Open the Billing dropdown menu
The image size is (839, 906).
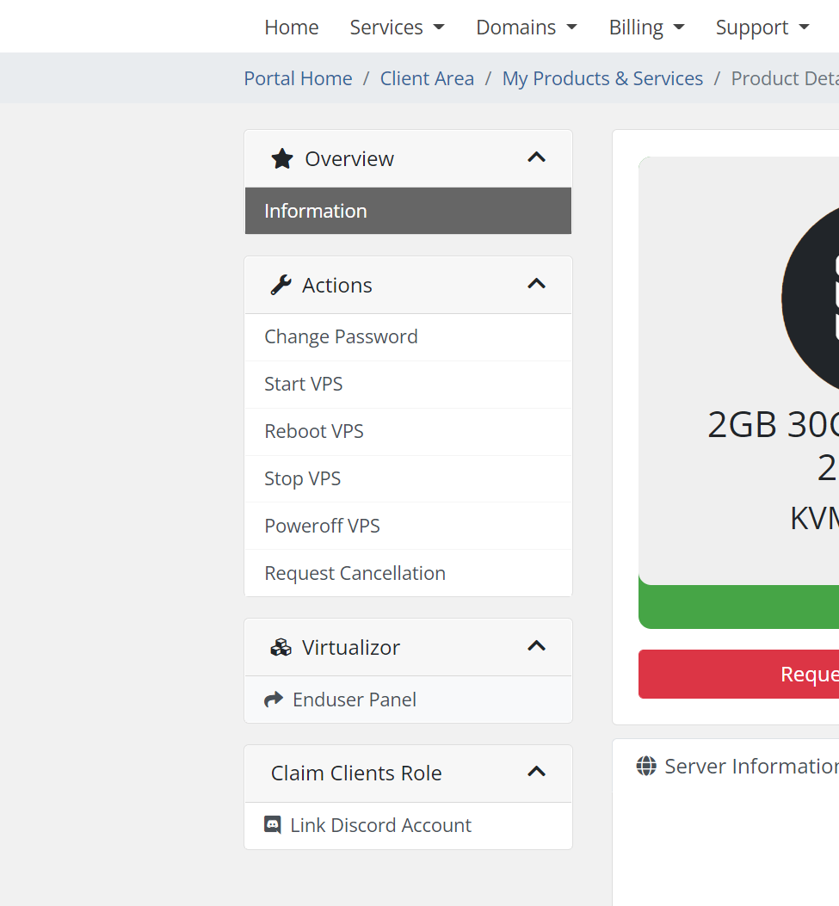coord(646,28)
